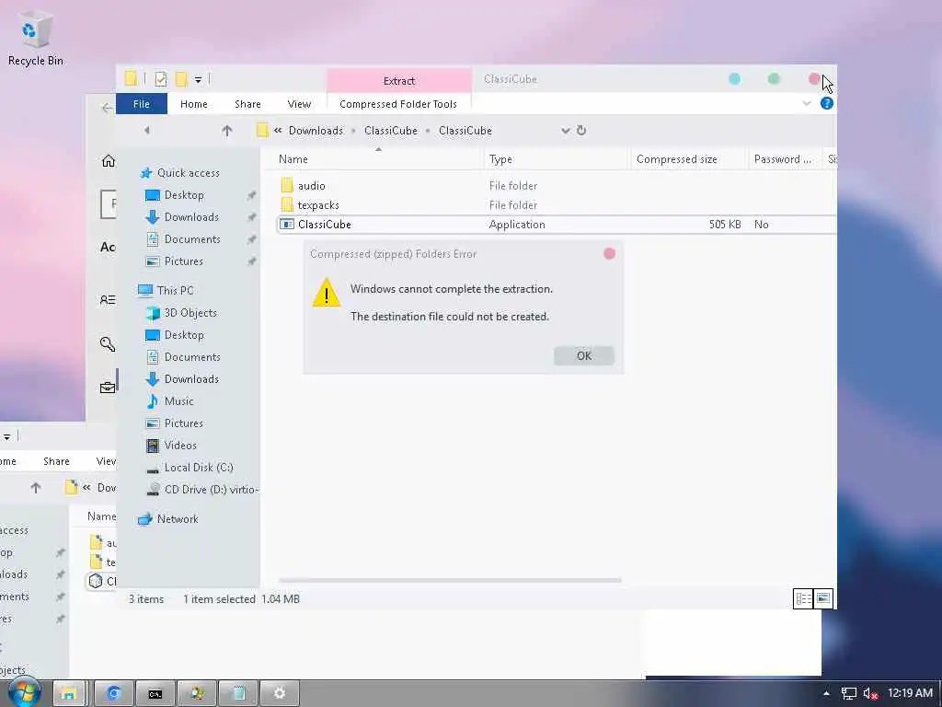The width and height of the screenshot is (942, 707).
Task: Open 3D Objects in navigation pane
Action: tap(190, 313)
